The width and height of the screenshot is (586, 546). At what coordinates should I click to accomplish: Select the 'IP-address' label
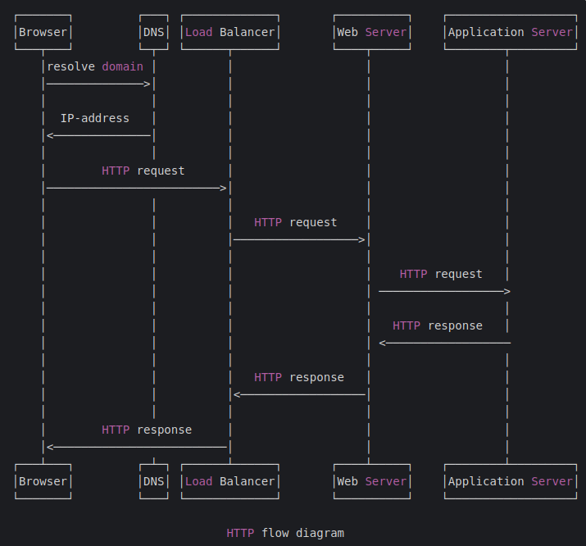tap(95, 119)
